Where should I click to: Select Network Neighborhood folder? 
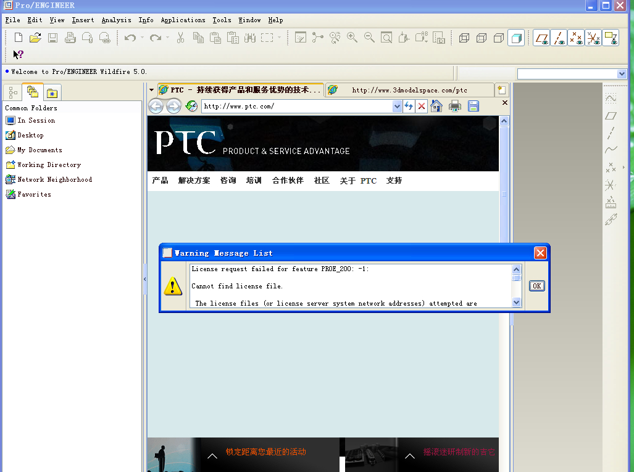coord(49,179)
